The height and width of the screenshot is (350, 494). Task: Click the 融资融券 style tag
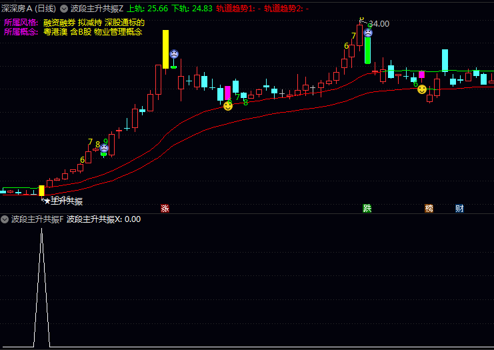tap(59, 23)
